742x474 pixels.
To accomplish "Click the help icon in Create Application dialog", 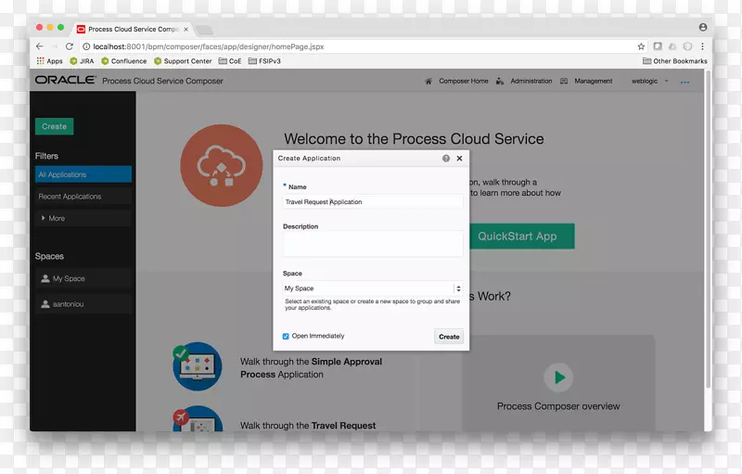I will [446, 159].
